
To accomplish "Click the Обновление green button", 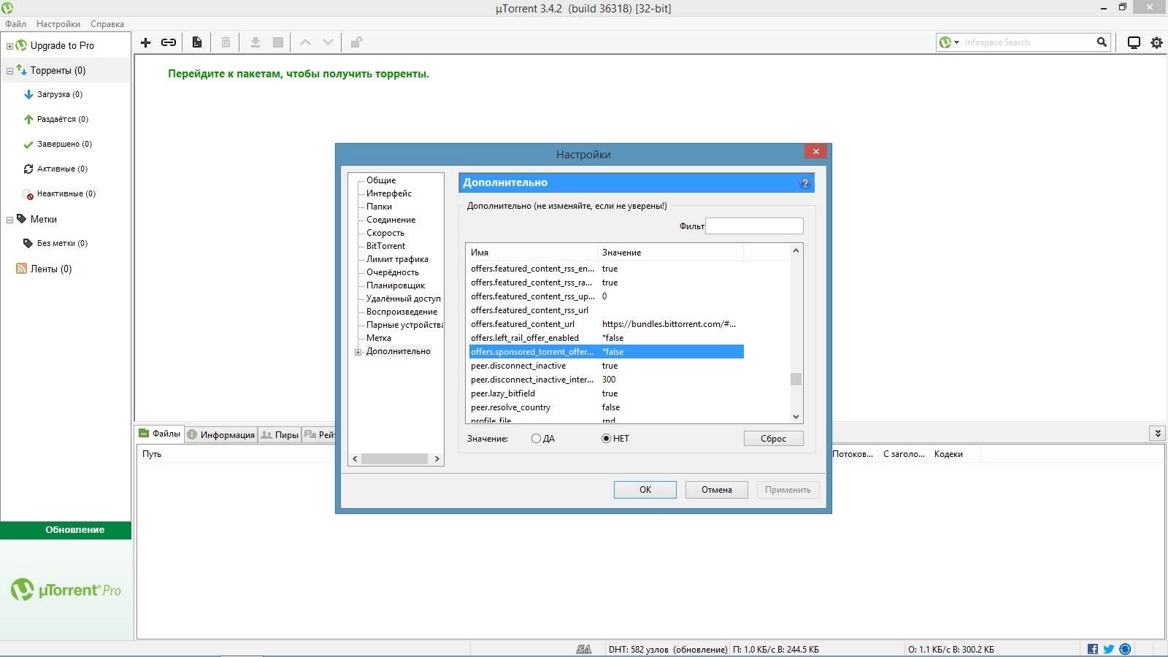I will click(66, 530).
